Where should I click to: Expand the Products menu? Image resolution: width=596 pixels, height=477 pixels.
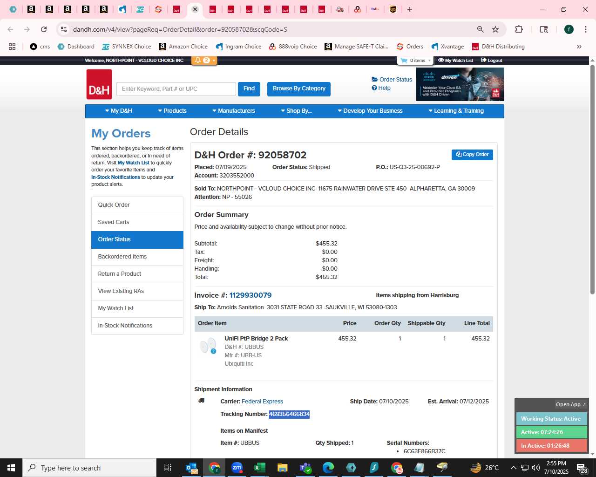[172, 111]
